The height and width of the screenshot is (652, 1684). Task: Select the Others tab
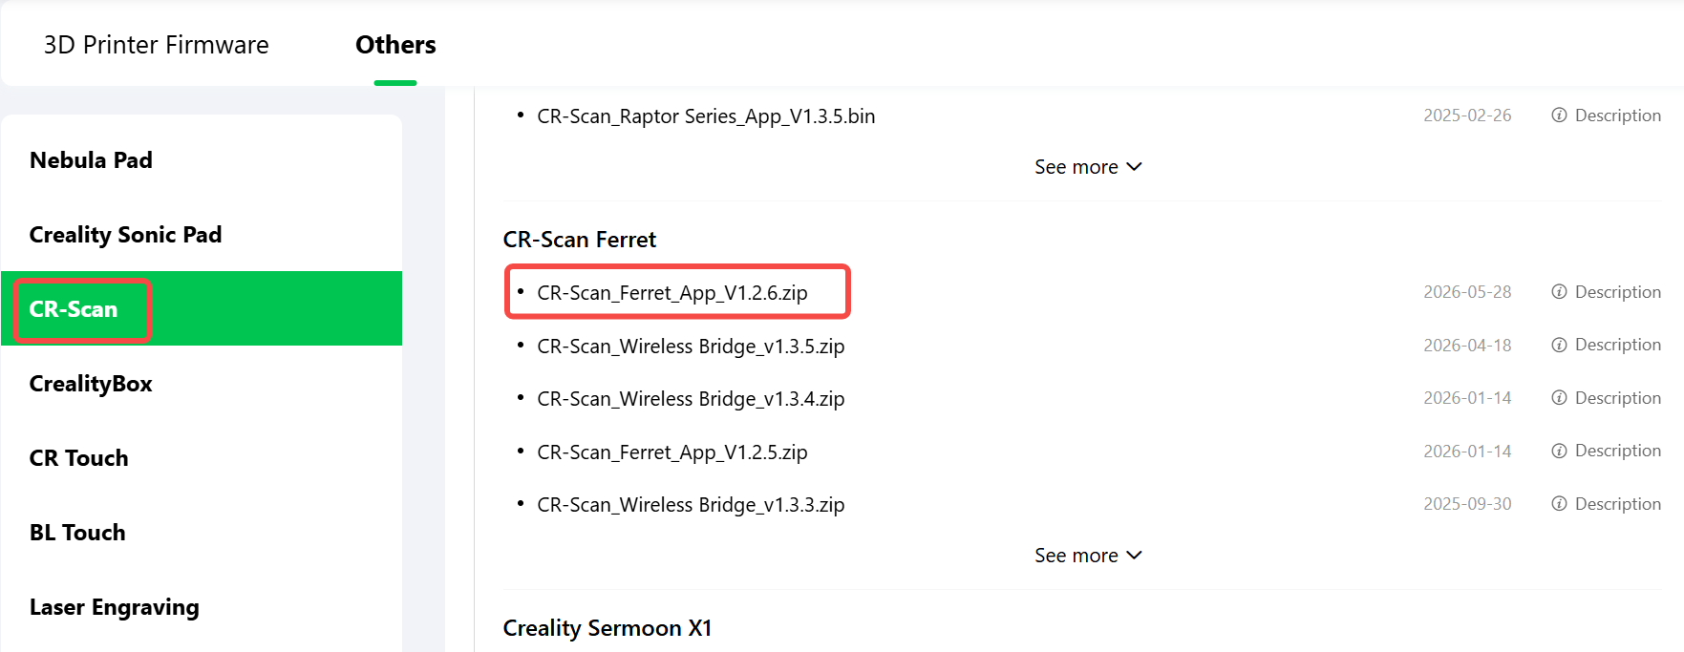click(395, 45)
